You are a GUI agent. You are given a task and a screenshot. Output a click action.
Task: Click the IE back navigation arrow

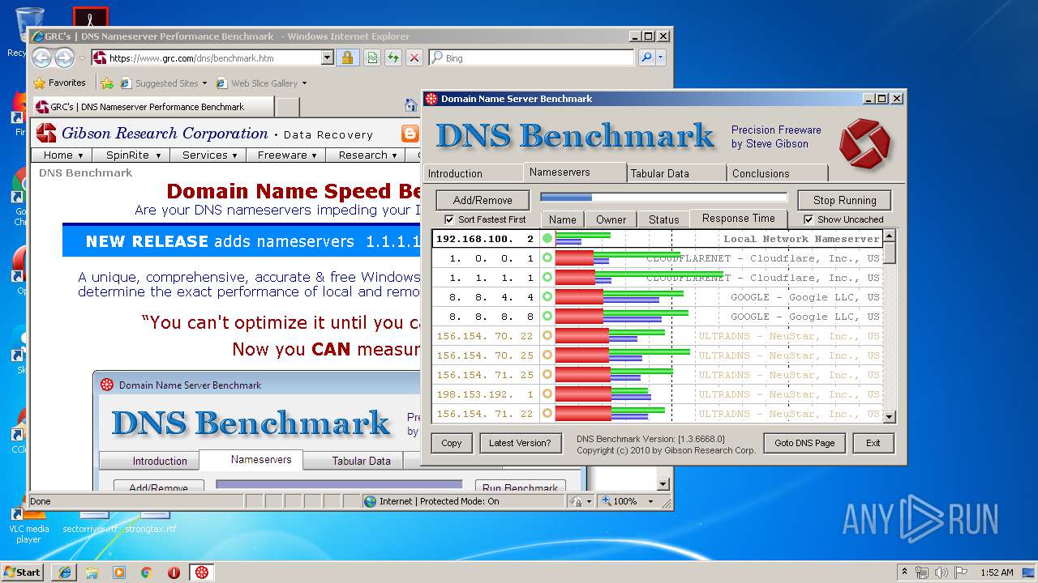[x=42, y=57]
